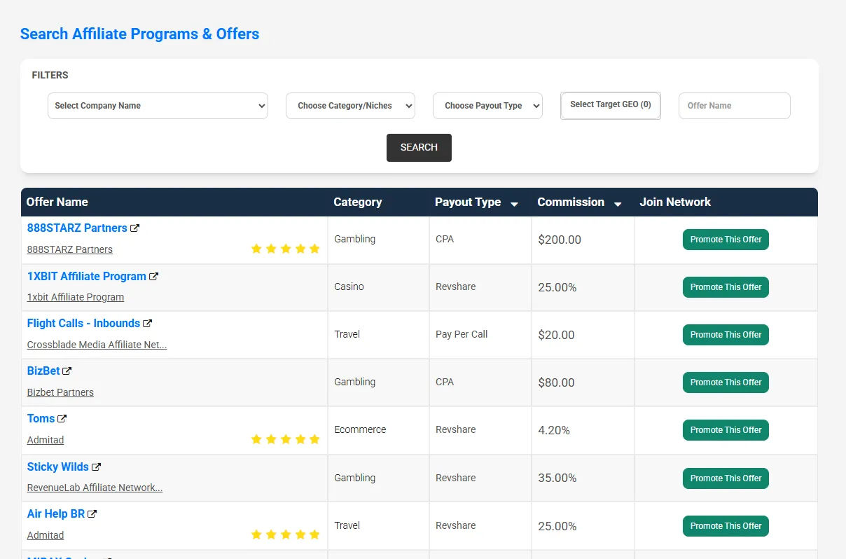Open the Flight Calls - Inbounds offer link
The width and height of the screenshot is (846, 559).
[83, 324]
